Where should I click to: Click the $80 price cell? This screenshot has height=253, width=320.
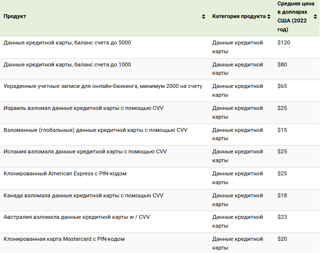tap(282, 64)
